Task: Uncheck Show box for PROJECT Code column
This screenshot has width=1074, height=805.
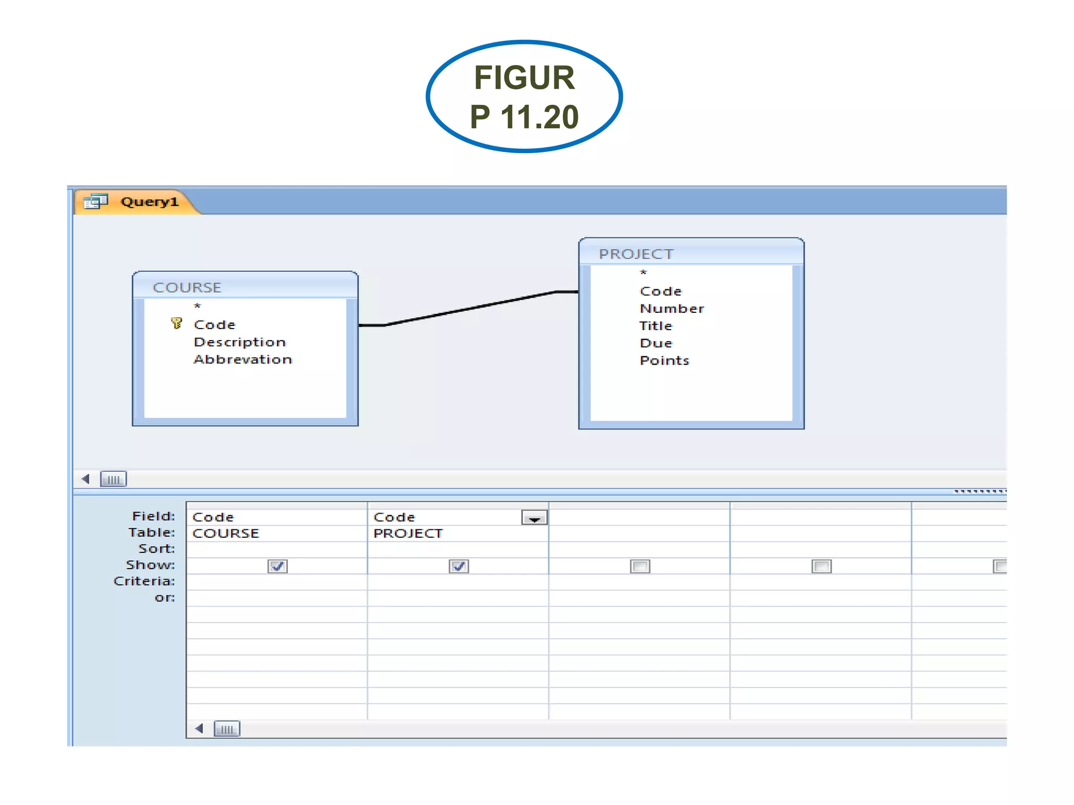Action: point(459,566)
